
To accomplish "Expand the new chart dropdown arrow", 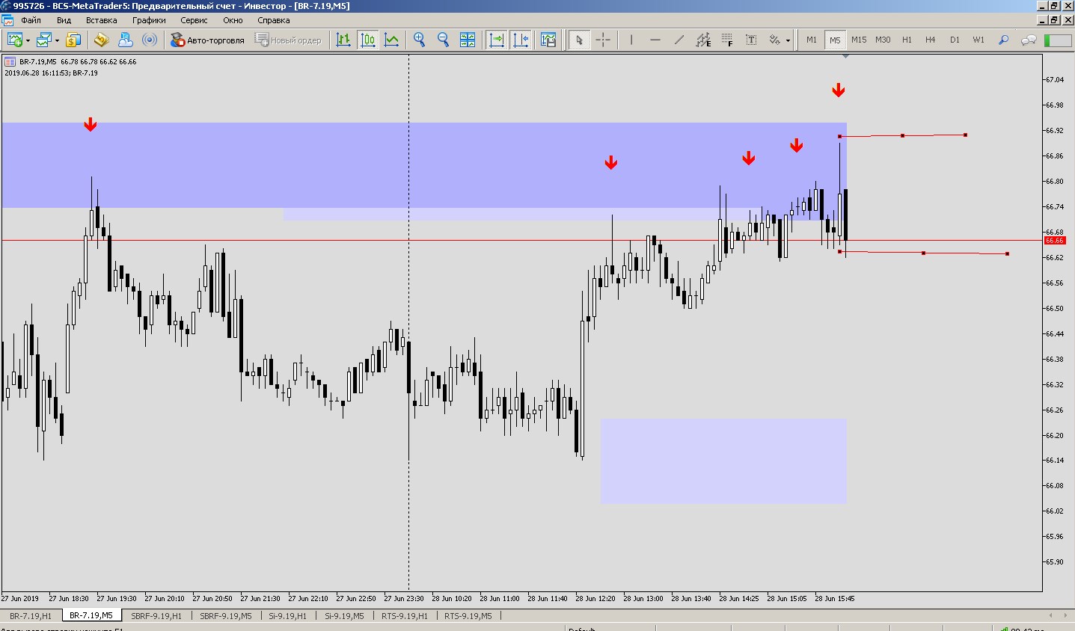I will [x=28, y=40].
